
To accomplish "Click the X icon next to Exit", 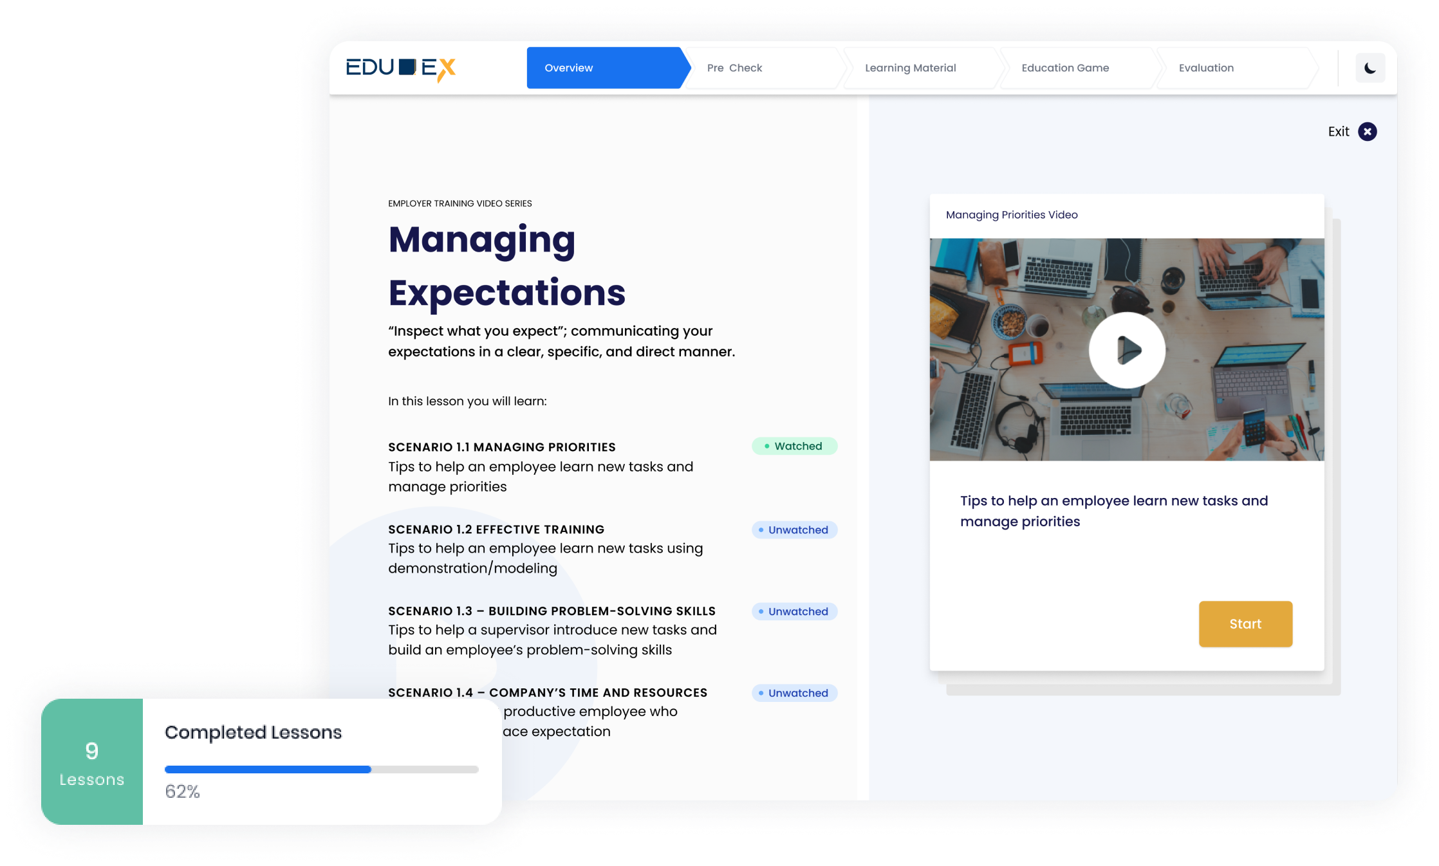I will point(1367,131).
